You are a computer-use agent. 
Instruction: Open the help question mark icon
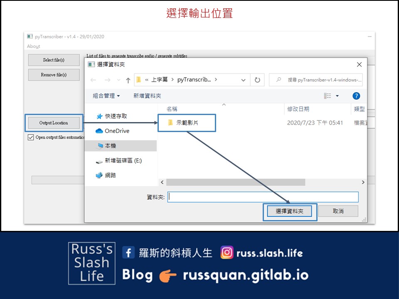tap(356, 96)
